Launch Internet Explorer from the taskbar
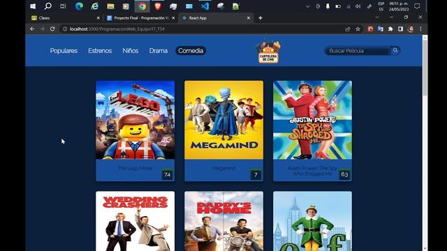This screenshot has width=447, height=251. point(95,6)
